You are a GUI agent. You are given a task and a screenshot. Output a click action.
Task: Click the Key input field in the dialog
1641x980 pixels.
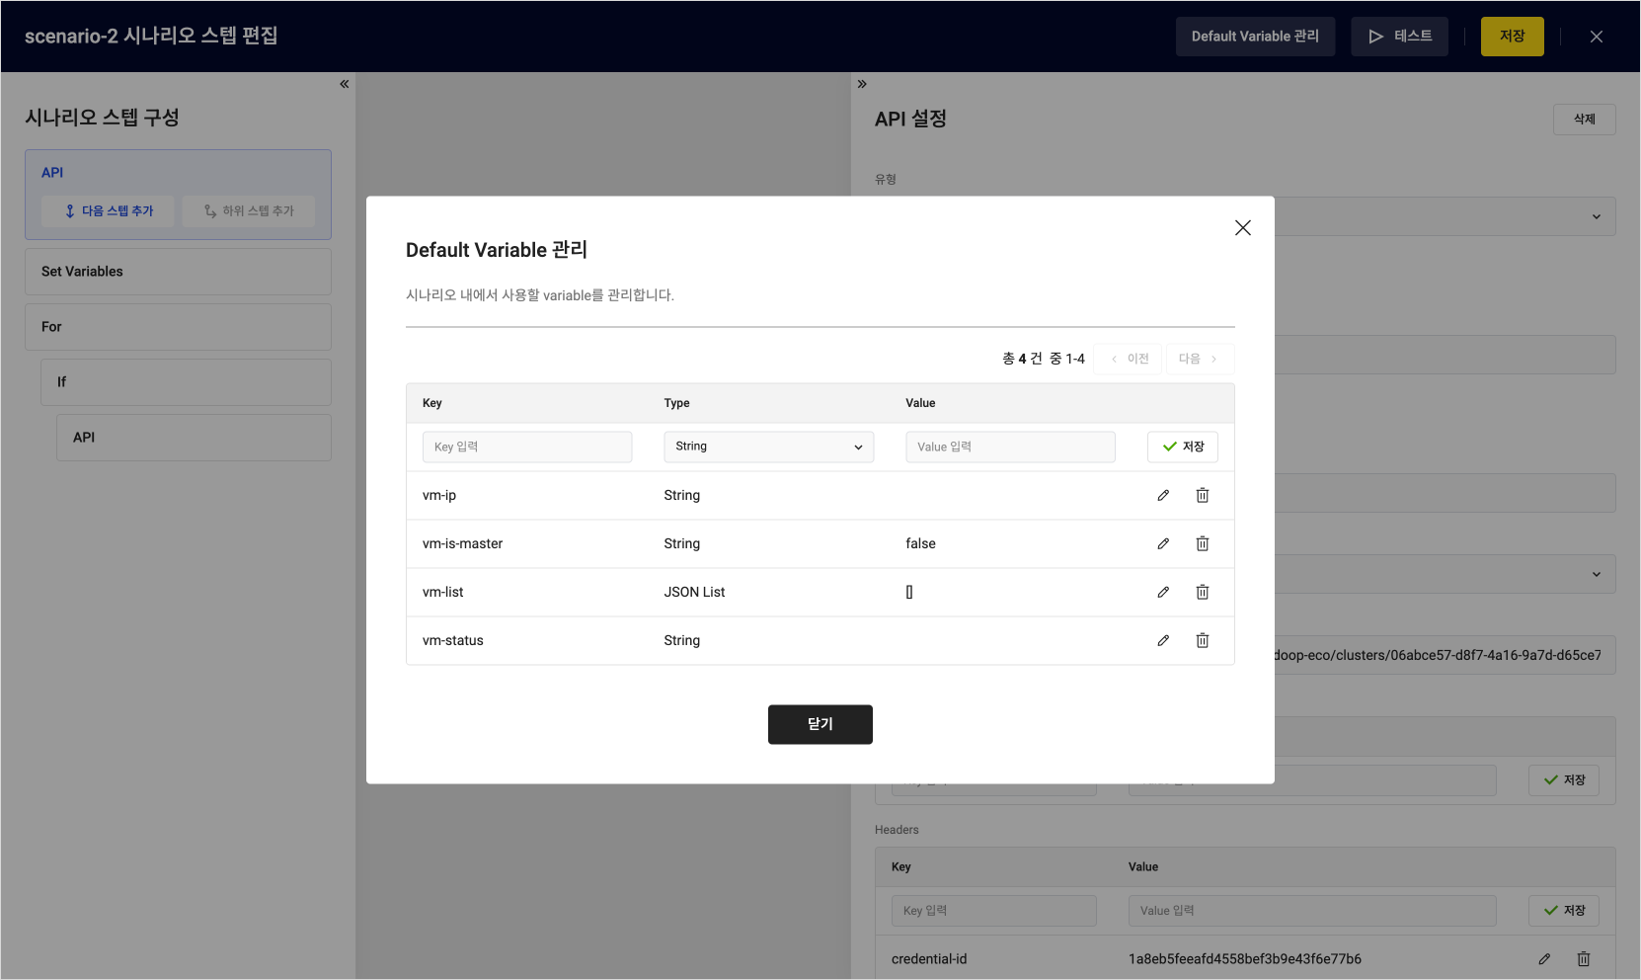pos(527,447)
